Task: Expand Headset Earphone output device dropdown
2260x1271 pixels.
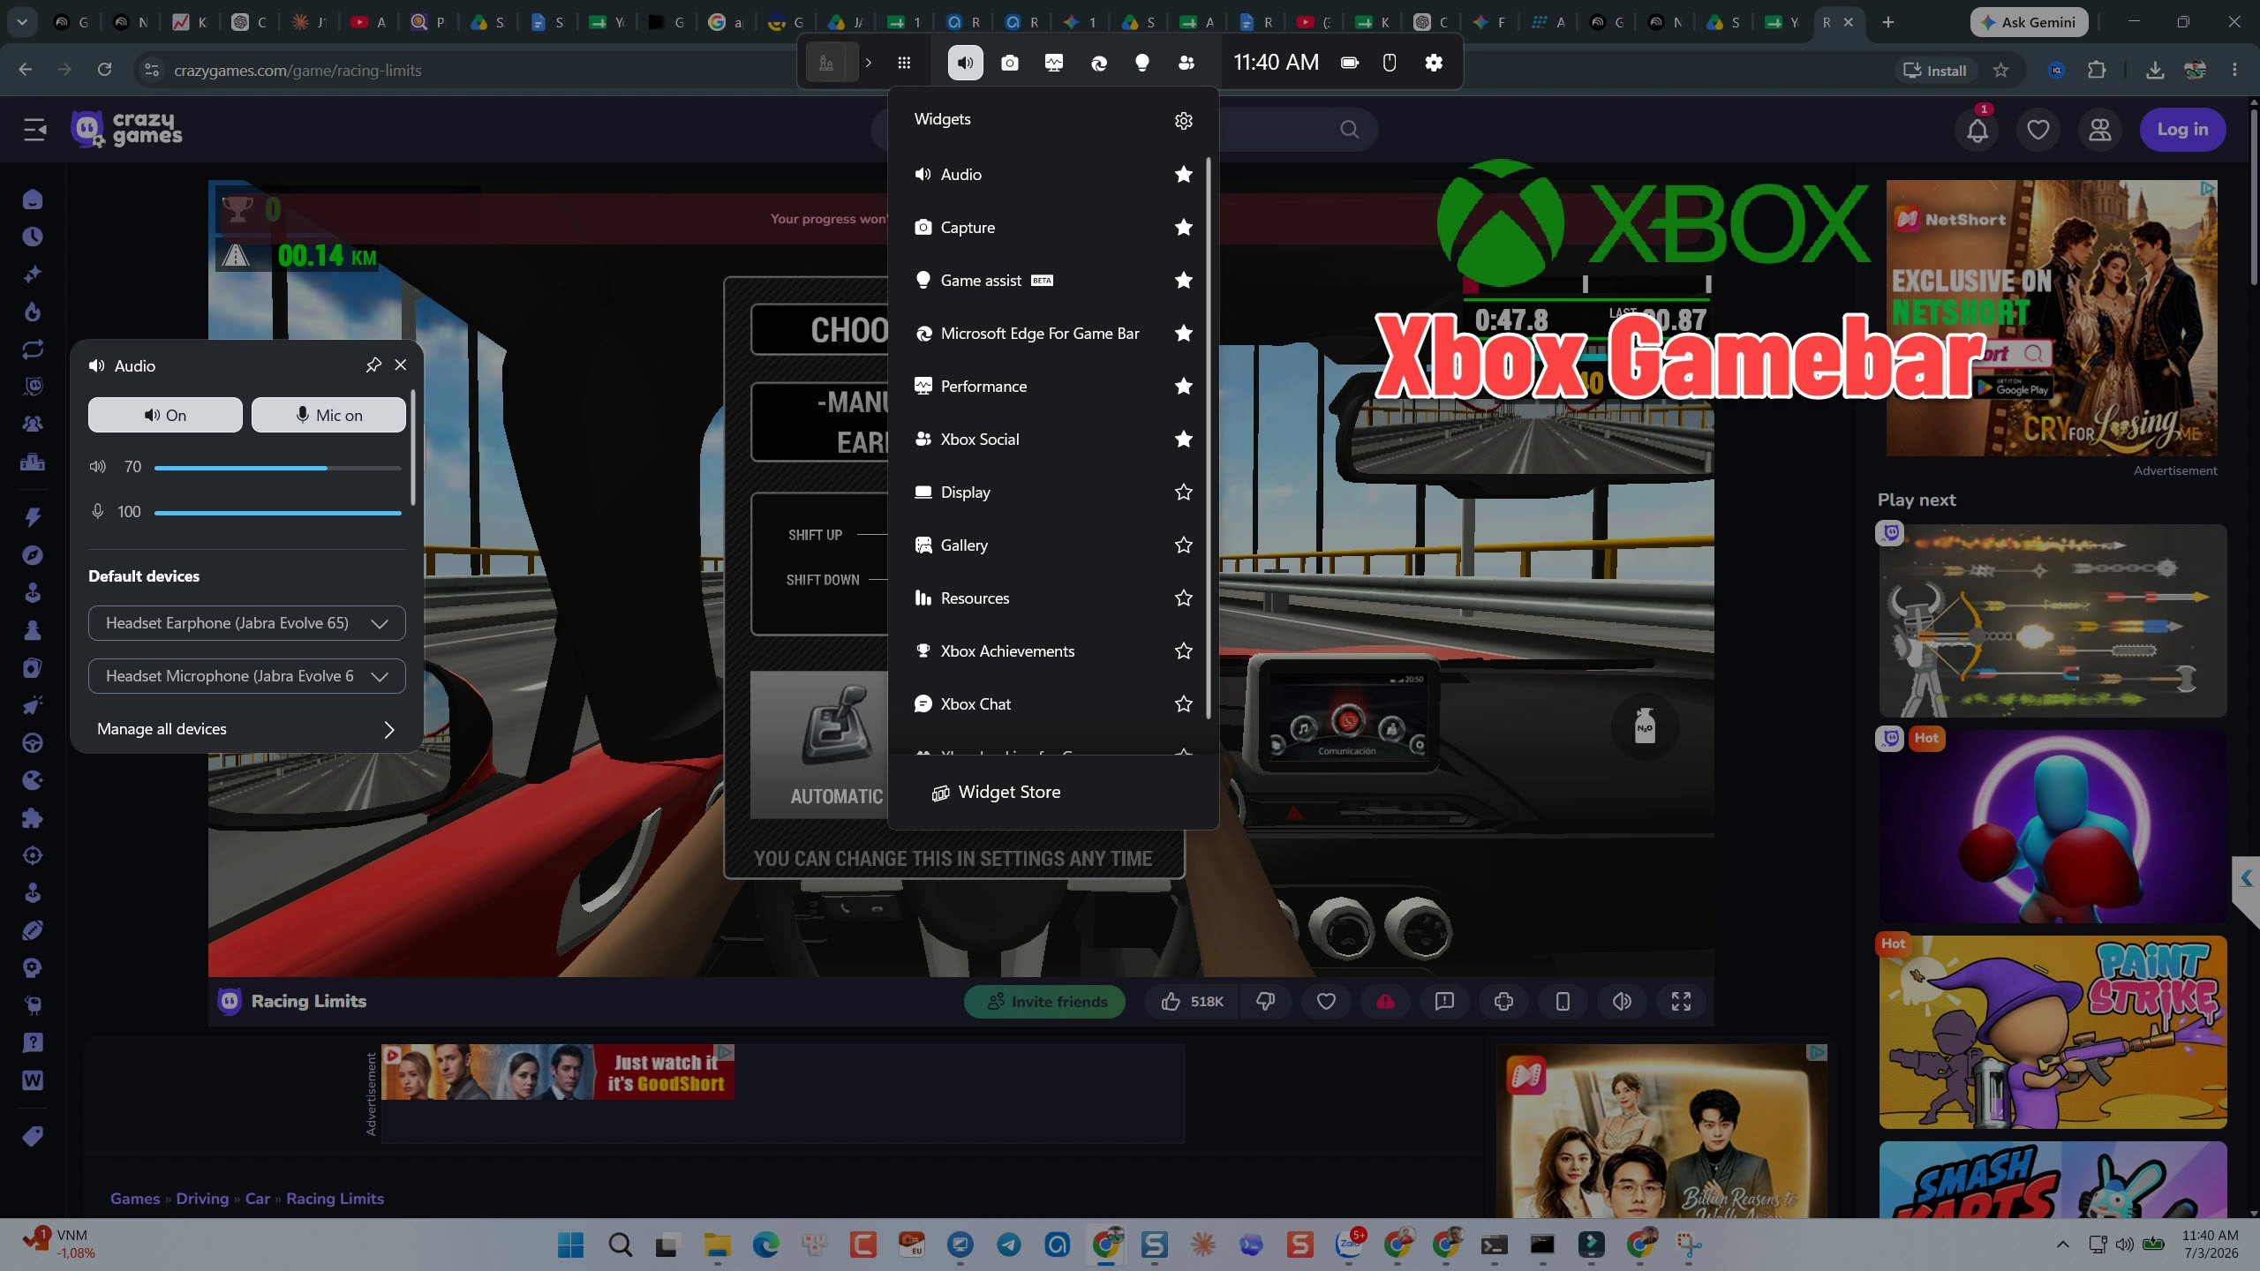Action: coord(247,623)
